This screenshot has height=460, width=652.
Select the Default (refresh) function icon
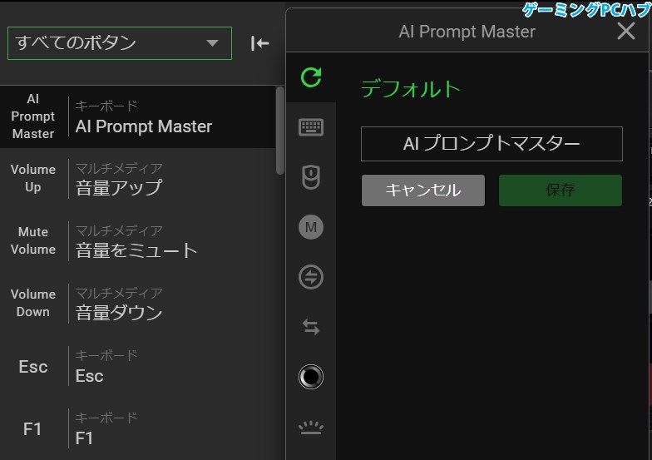tap(311, 78)
